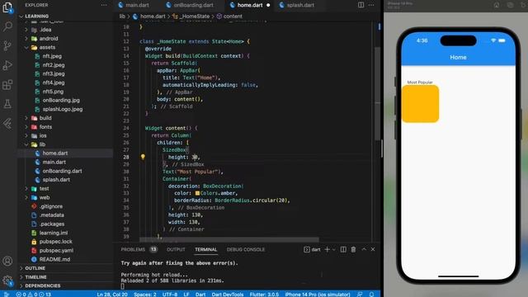
Task: Open Source Control view in activity bar
Action: pyautogui.click(x=7, y=46)
